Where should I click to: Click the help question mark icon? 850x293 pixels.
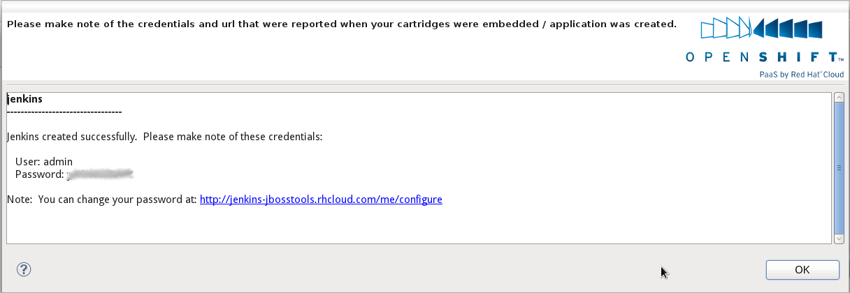(24, 269)
